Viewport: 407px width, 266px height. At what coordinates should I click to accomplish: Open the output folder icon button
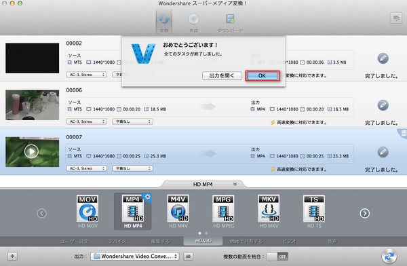tap(188, 256)
